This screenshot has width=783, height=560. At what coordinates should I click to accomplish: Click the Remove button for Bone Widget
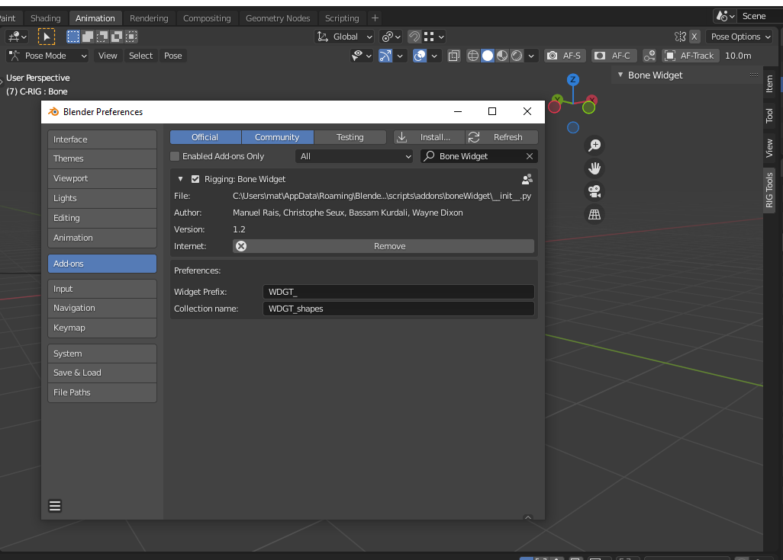click(x=390, y=245)
